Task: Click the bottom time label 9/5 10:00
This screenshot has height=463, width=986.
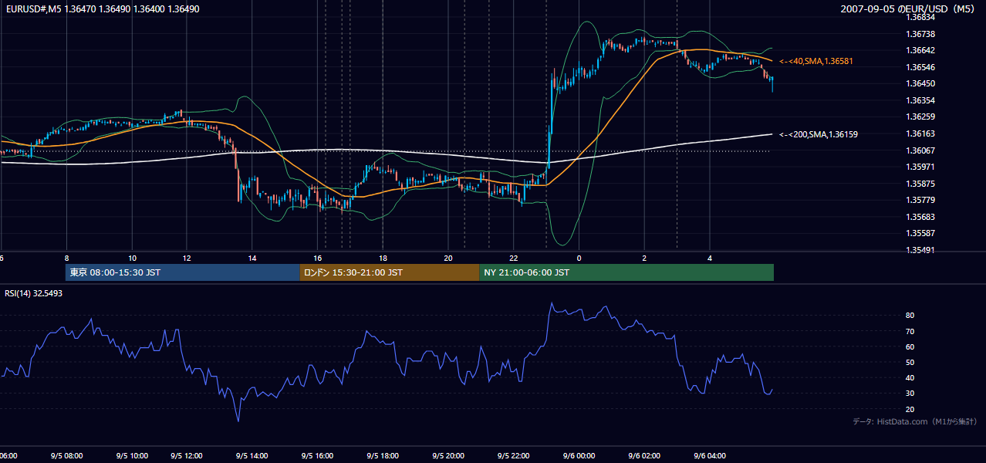Action: click(132, 456)
